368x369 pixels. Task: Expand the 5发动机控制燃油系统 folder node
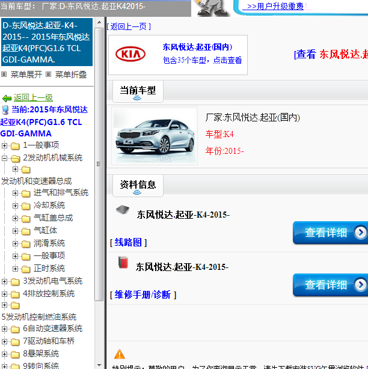tap(4, 305)
